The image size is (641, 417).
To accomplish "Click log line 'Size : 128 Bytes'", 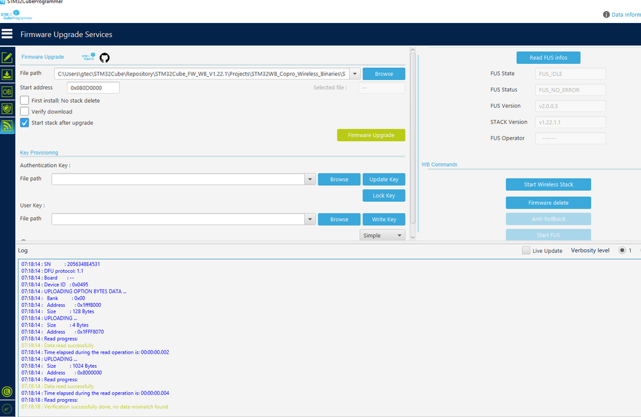I will click(58, 311).
